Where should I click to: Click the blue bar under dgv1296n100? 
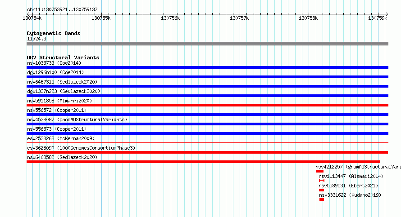(207, 77)
